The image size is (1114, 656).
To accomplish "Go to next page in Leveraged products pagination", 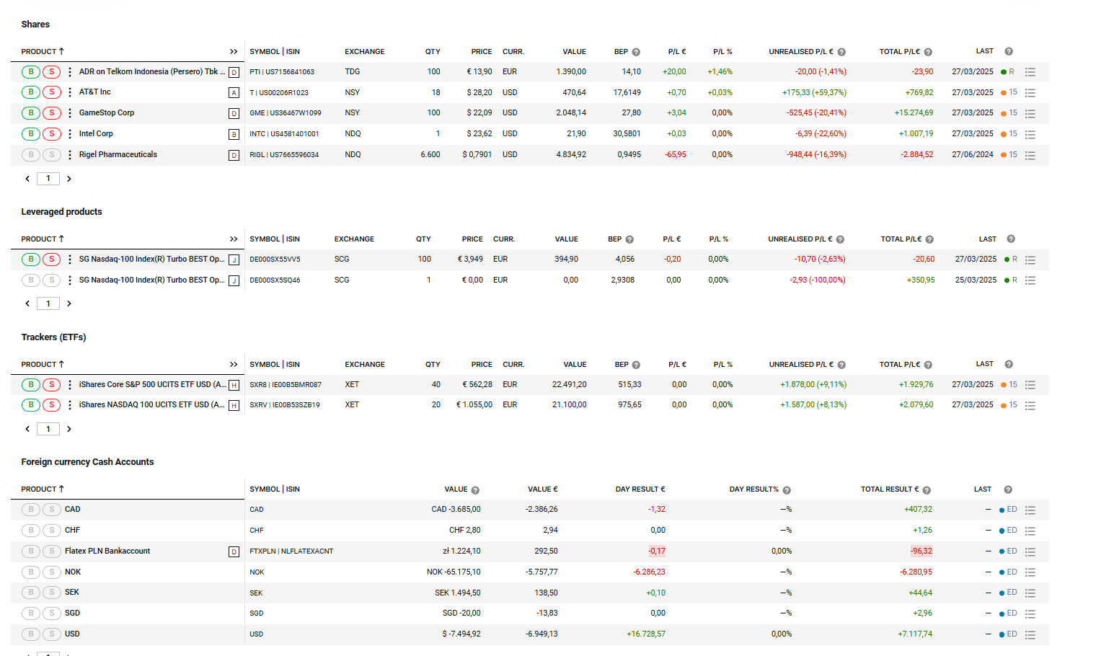I will (x=69, y=304).
